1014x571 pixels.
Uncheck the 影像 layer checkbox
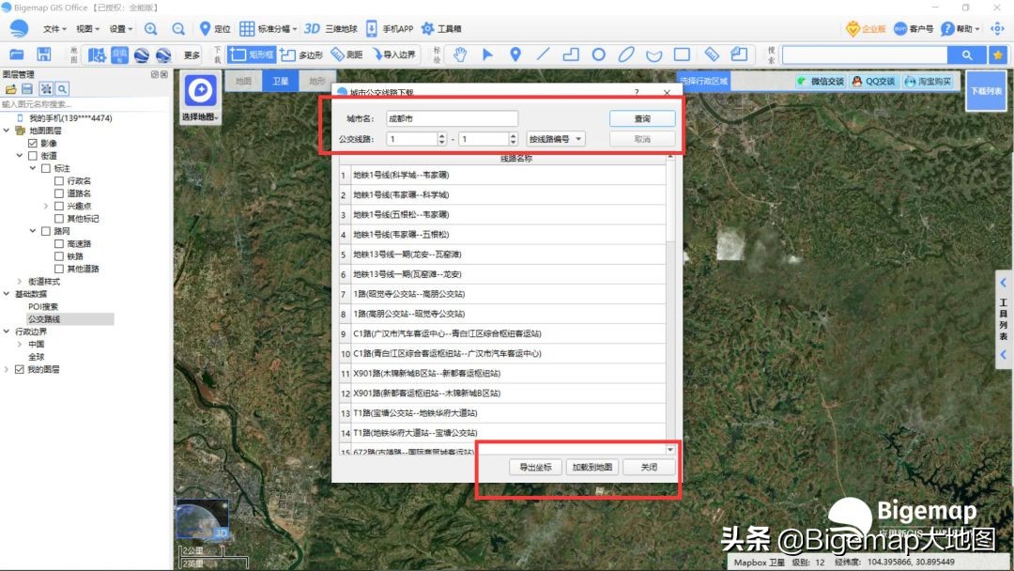33,142
